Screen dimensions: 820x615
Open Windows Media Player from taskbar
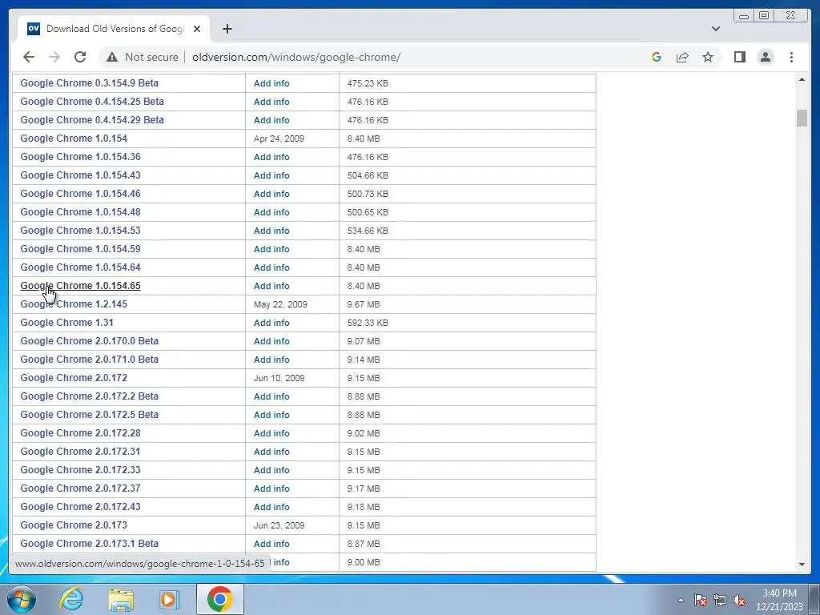click(169, 599)
